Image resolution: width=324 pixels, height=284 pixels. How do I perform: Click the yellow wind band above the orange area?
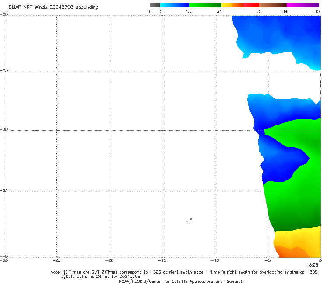tap(298, 237)
